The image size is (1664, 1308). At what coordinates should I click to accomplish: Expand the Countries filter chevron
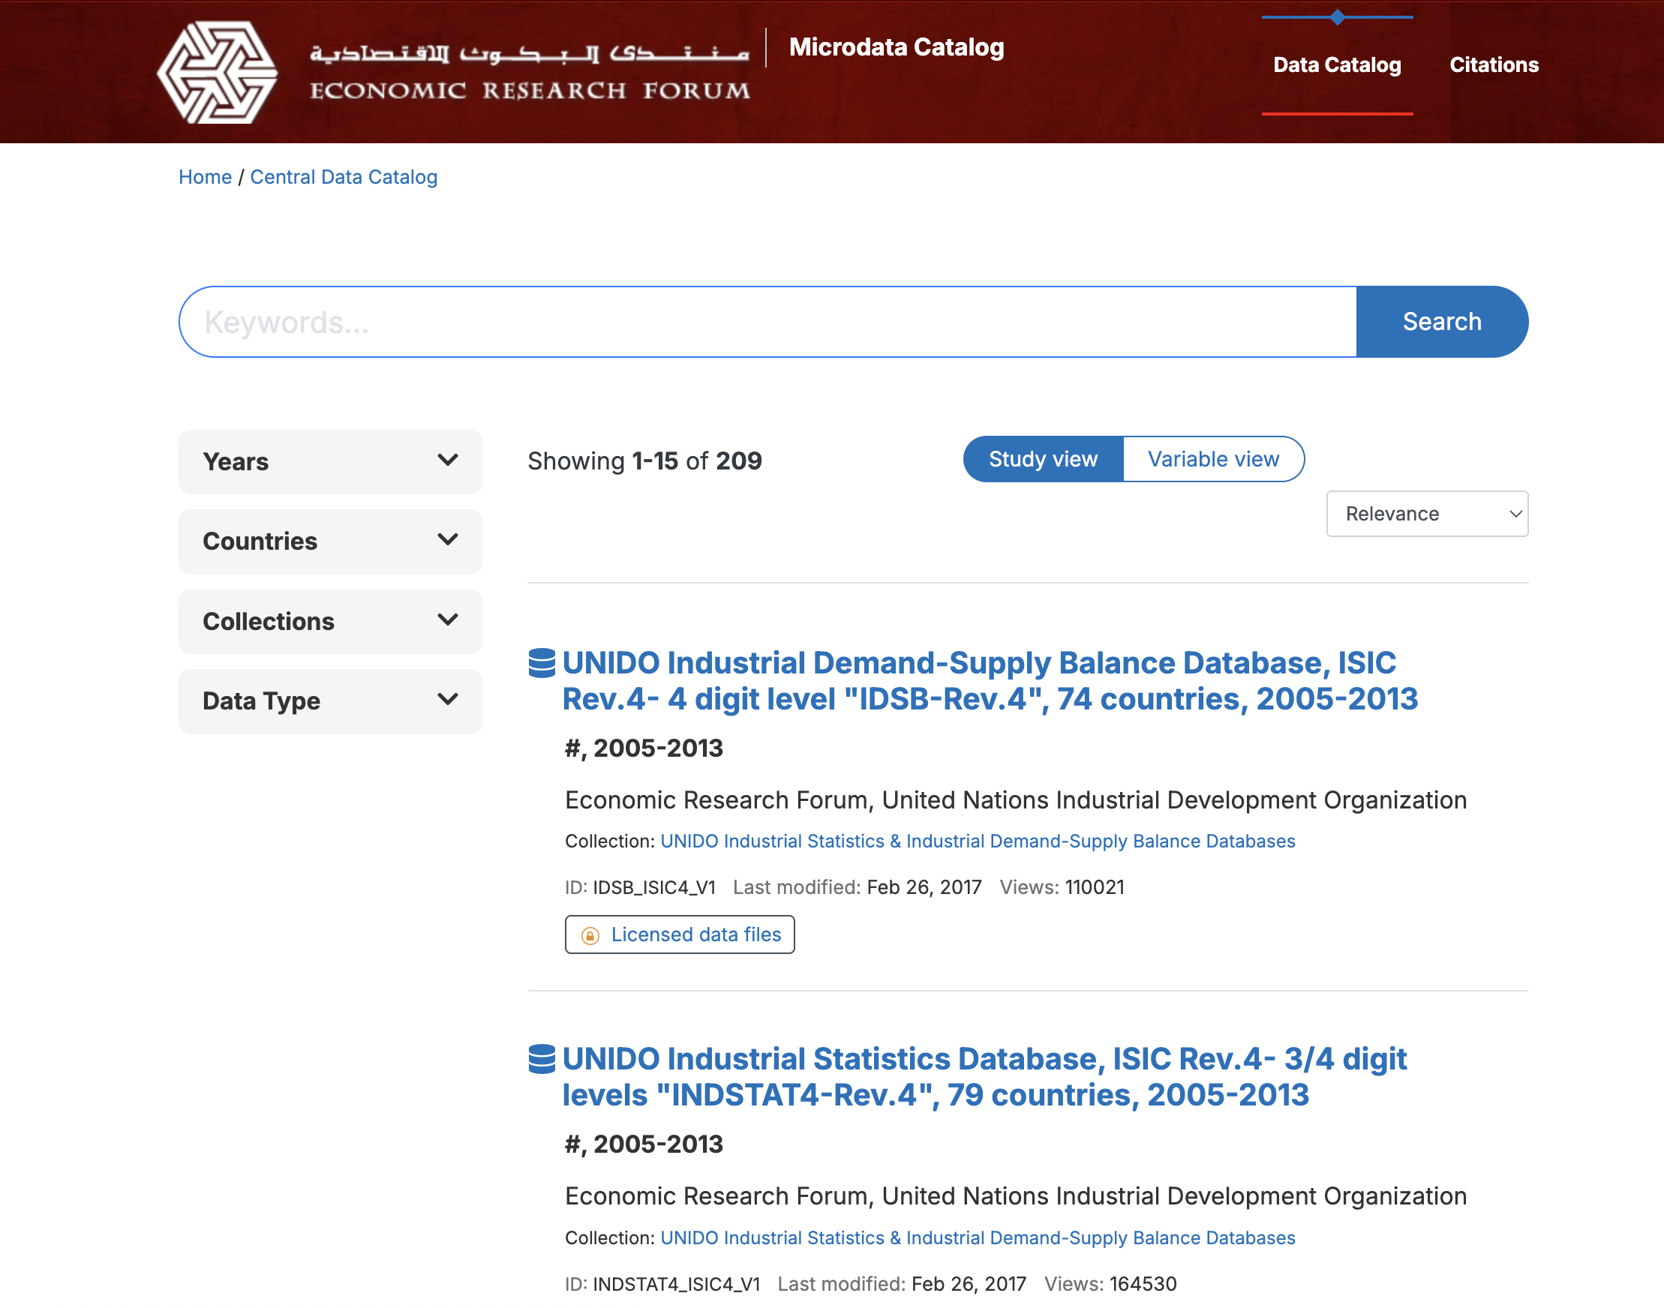coord(447,540)
